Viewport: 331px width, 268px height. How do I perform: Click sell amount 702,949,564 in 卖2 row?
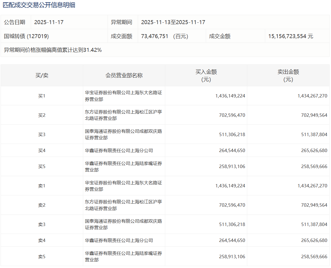click(314, 205)
